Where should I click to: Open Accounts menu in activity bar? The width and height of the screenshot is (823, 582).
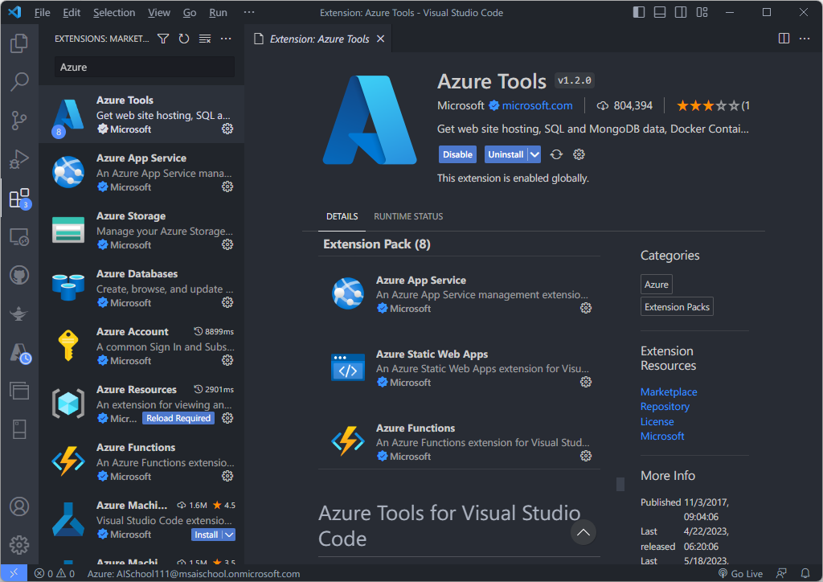click(x=19, y=506)
